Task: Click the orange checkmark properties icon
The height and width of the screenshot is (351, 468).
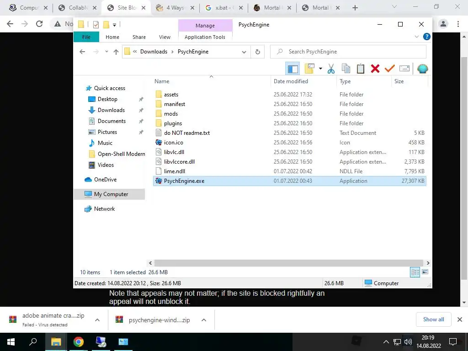Action: pos(389,69)
